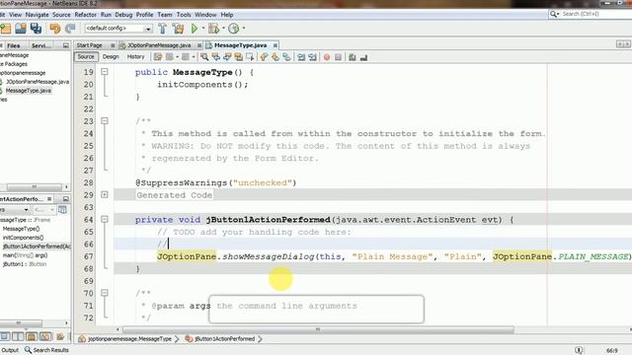Image resolution: width=632 pixels, height=355 pixels.
Task: Click jButton1ActionPerformed breadcrumb at bottom
Action: [224, 339]
